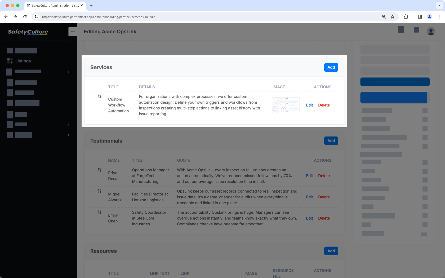Delete the Custom Workflow Automation service
This screenshot has height=278, width=445.
[324, 105]
